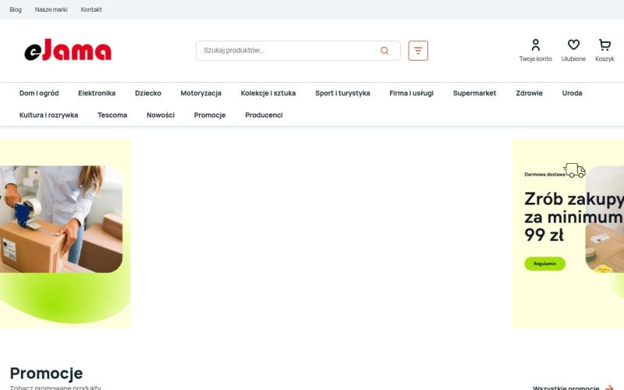
Task: Open the Twoje konto user icon
Action: pyautogui.click(x=535, y=45)
